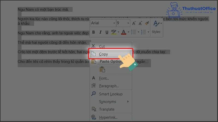This screenshot has width=218, height=122.
Task: Open the Paragraph... dialog entry
Action: 111,86
